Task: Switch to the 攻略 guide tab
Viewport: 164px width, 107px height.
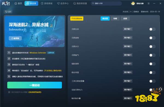Action: (x=115, y=18)
